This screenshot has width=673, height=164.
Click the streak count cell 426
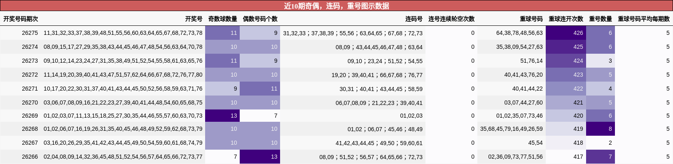[566, 33]
